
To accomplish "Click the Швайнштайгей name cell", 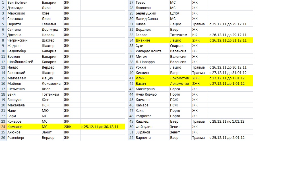I will [x=24, y=62].
